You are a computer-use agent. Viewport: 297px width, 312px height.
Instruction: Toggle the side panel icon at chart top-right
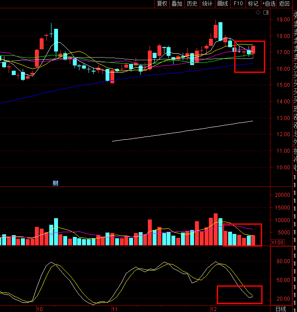tap(266, 13)
